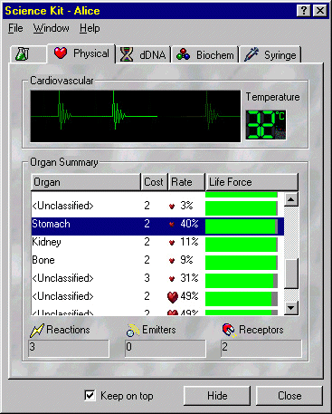
Task: Click the Emitters value field
Action: pyautogui.click(x=166, y=349)
